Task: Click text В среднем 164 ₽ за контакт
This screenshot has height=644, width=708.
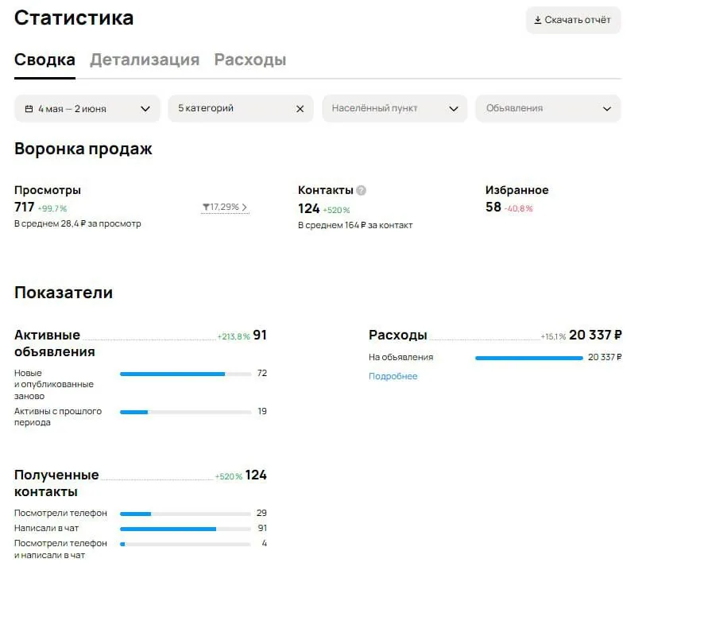Action: coord(355,225)
